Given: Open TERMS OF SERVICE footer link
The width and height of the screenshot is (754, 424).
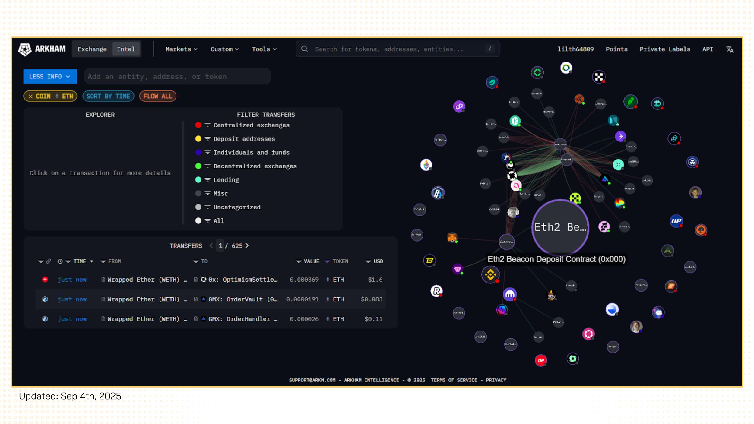Looking at the screenshot, I should pyautogui.click(x=454, y=380).
